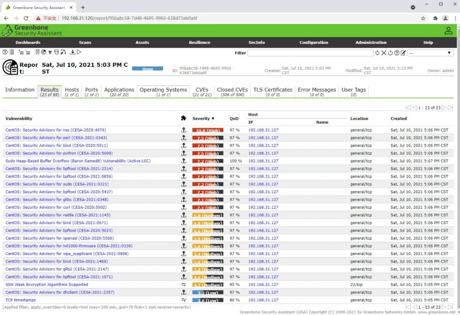Open the filter Help question-mark icon
This screenshot has height=315, width=460.
pyautogui.click(x=397, y=53)
